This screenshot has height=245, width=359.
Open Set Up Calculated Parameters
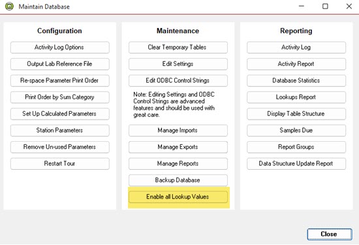(60, 114)
